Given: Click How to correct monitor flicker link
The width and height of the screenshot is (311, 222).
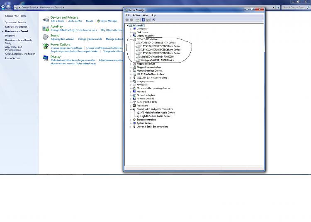Looking at the screenshot, I should pos(73,63).
